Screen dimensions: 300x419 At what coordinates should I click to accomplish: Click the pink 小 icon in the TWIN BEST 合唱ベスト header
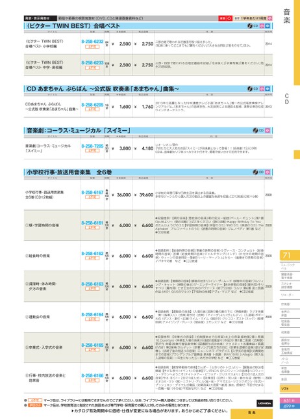tap(262, 26)
